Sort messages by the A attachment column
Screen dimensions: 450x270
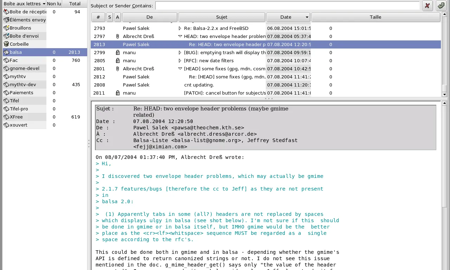pos(117,17)
